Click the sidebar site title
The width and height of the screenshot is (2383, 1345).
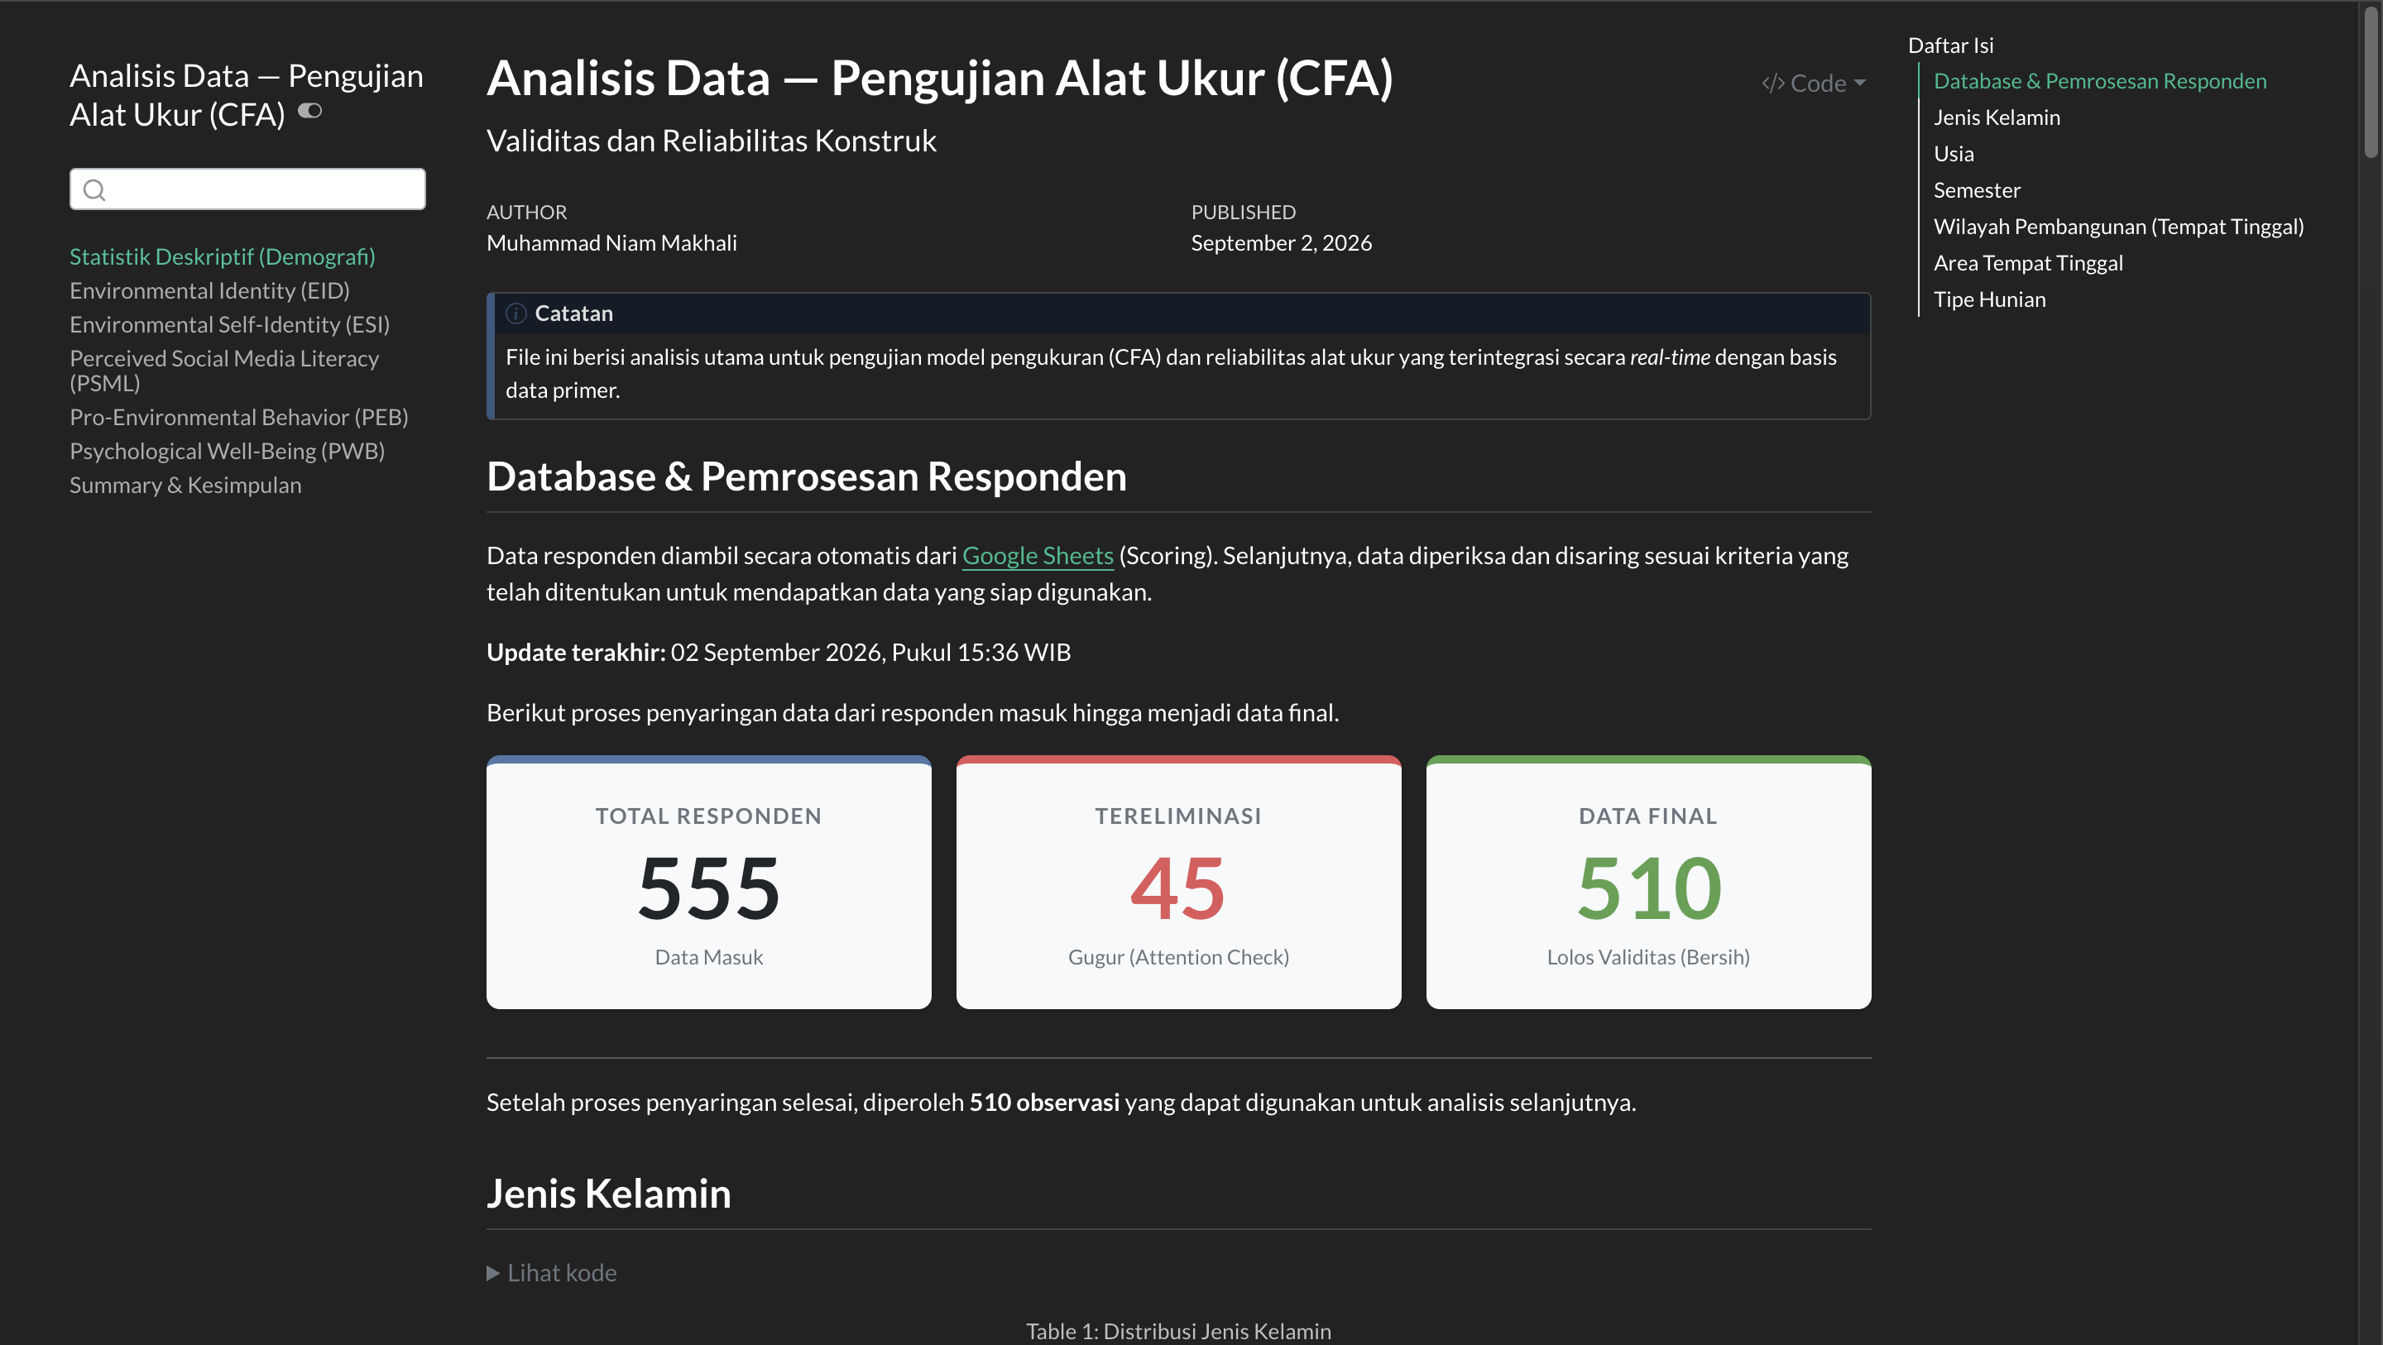[x=246, y=95]
